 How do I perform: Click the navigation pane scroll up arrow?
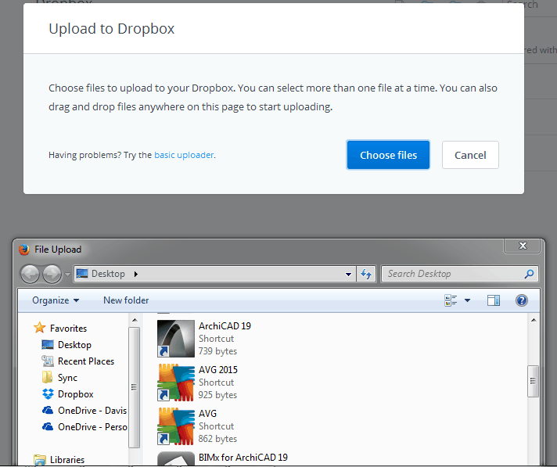tap(135, 321)
